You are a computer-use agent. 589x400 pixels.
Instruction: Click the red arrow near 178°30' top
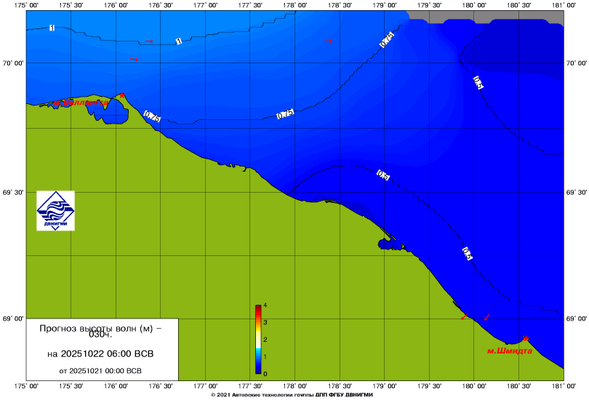click(328, 41)
